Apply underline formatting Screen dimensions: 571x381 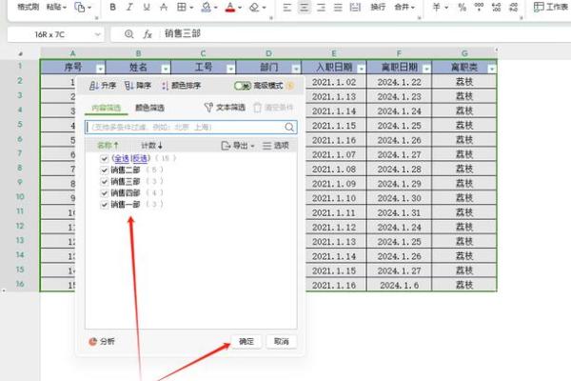(x=147, y=7)
